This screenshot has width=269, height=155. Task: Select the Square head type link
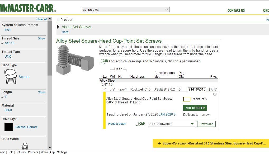pos(24,77)
